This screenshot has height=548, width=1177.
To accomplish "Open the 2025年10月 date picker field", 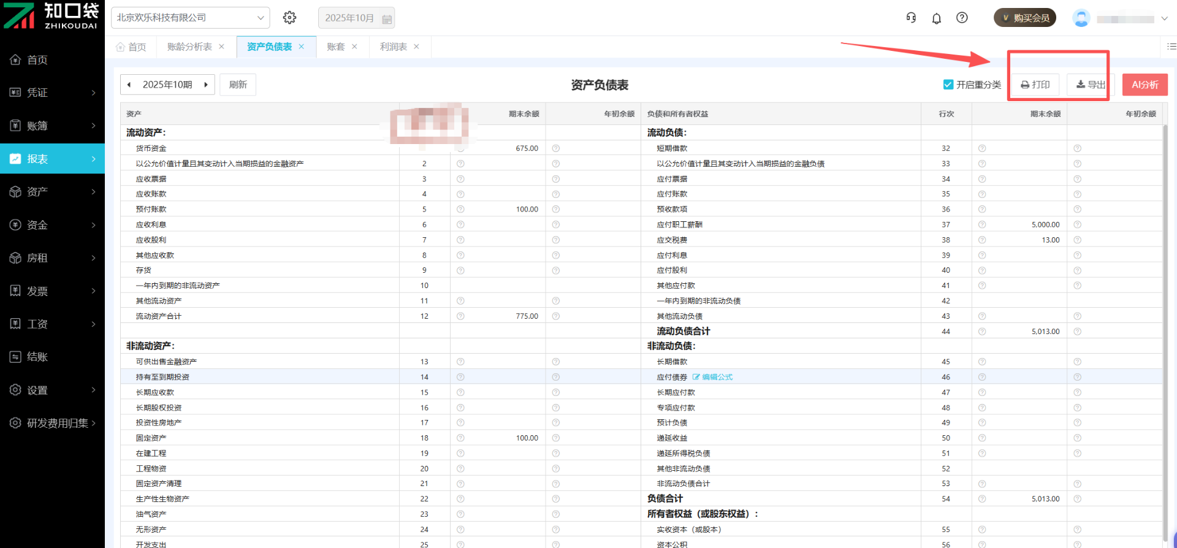I will click(356, 18).
